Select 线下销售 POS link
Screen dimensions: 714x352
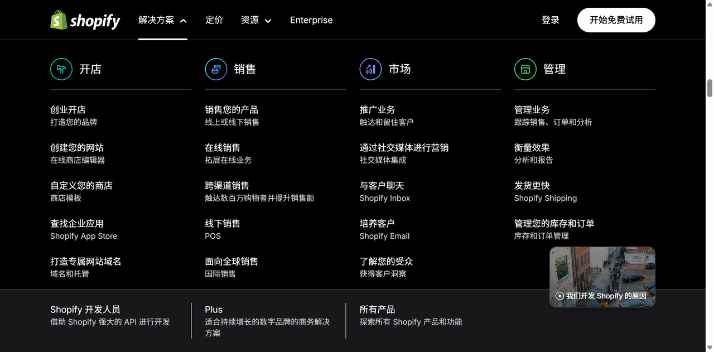223,229
